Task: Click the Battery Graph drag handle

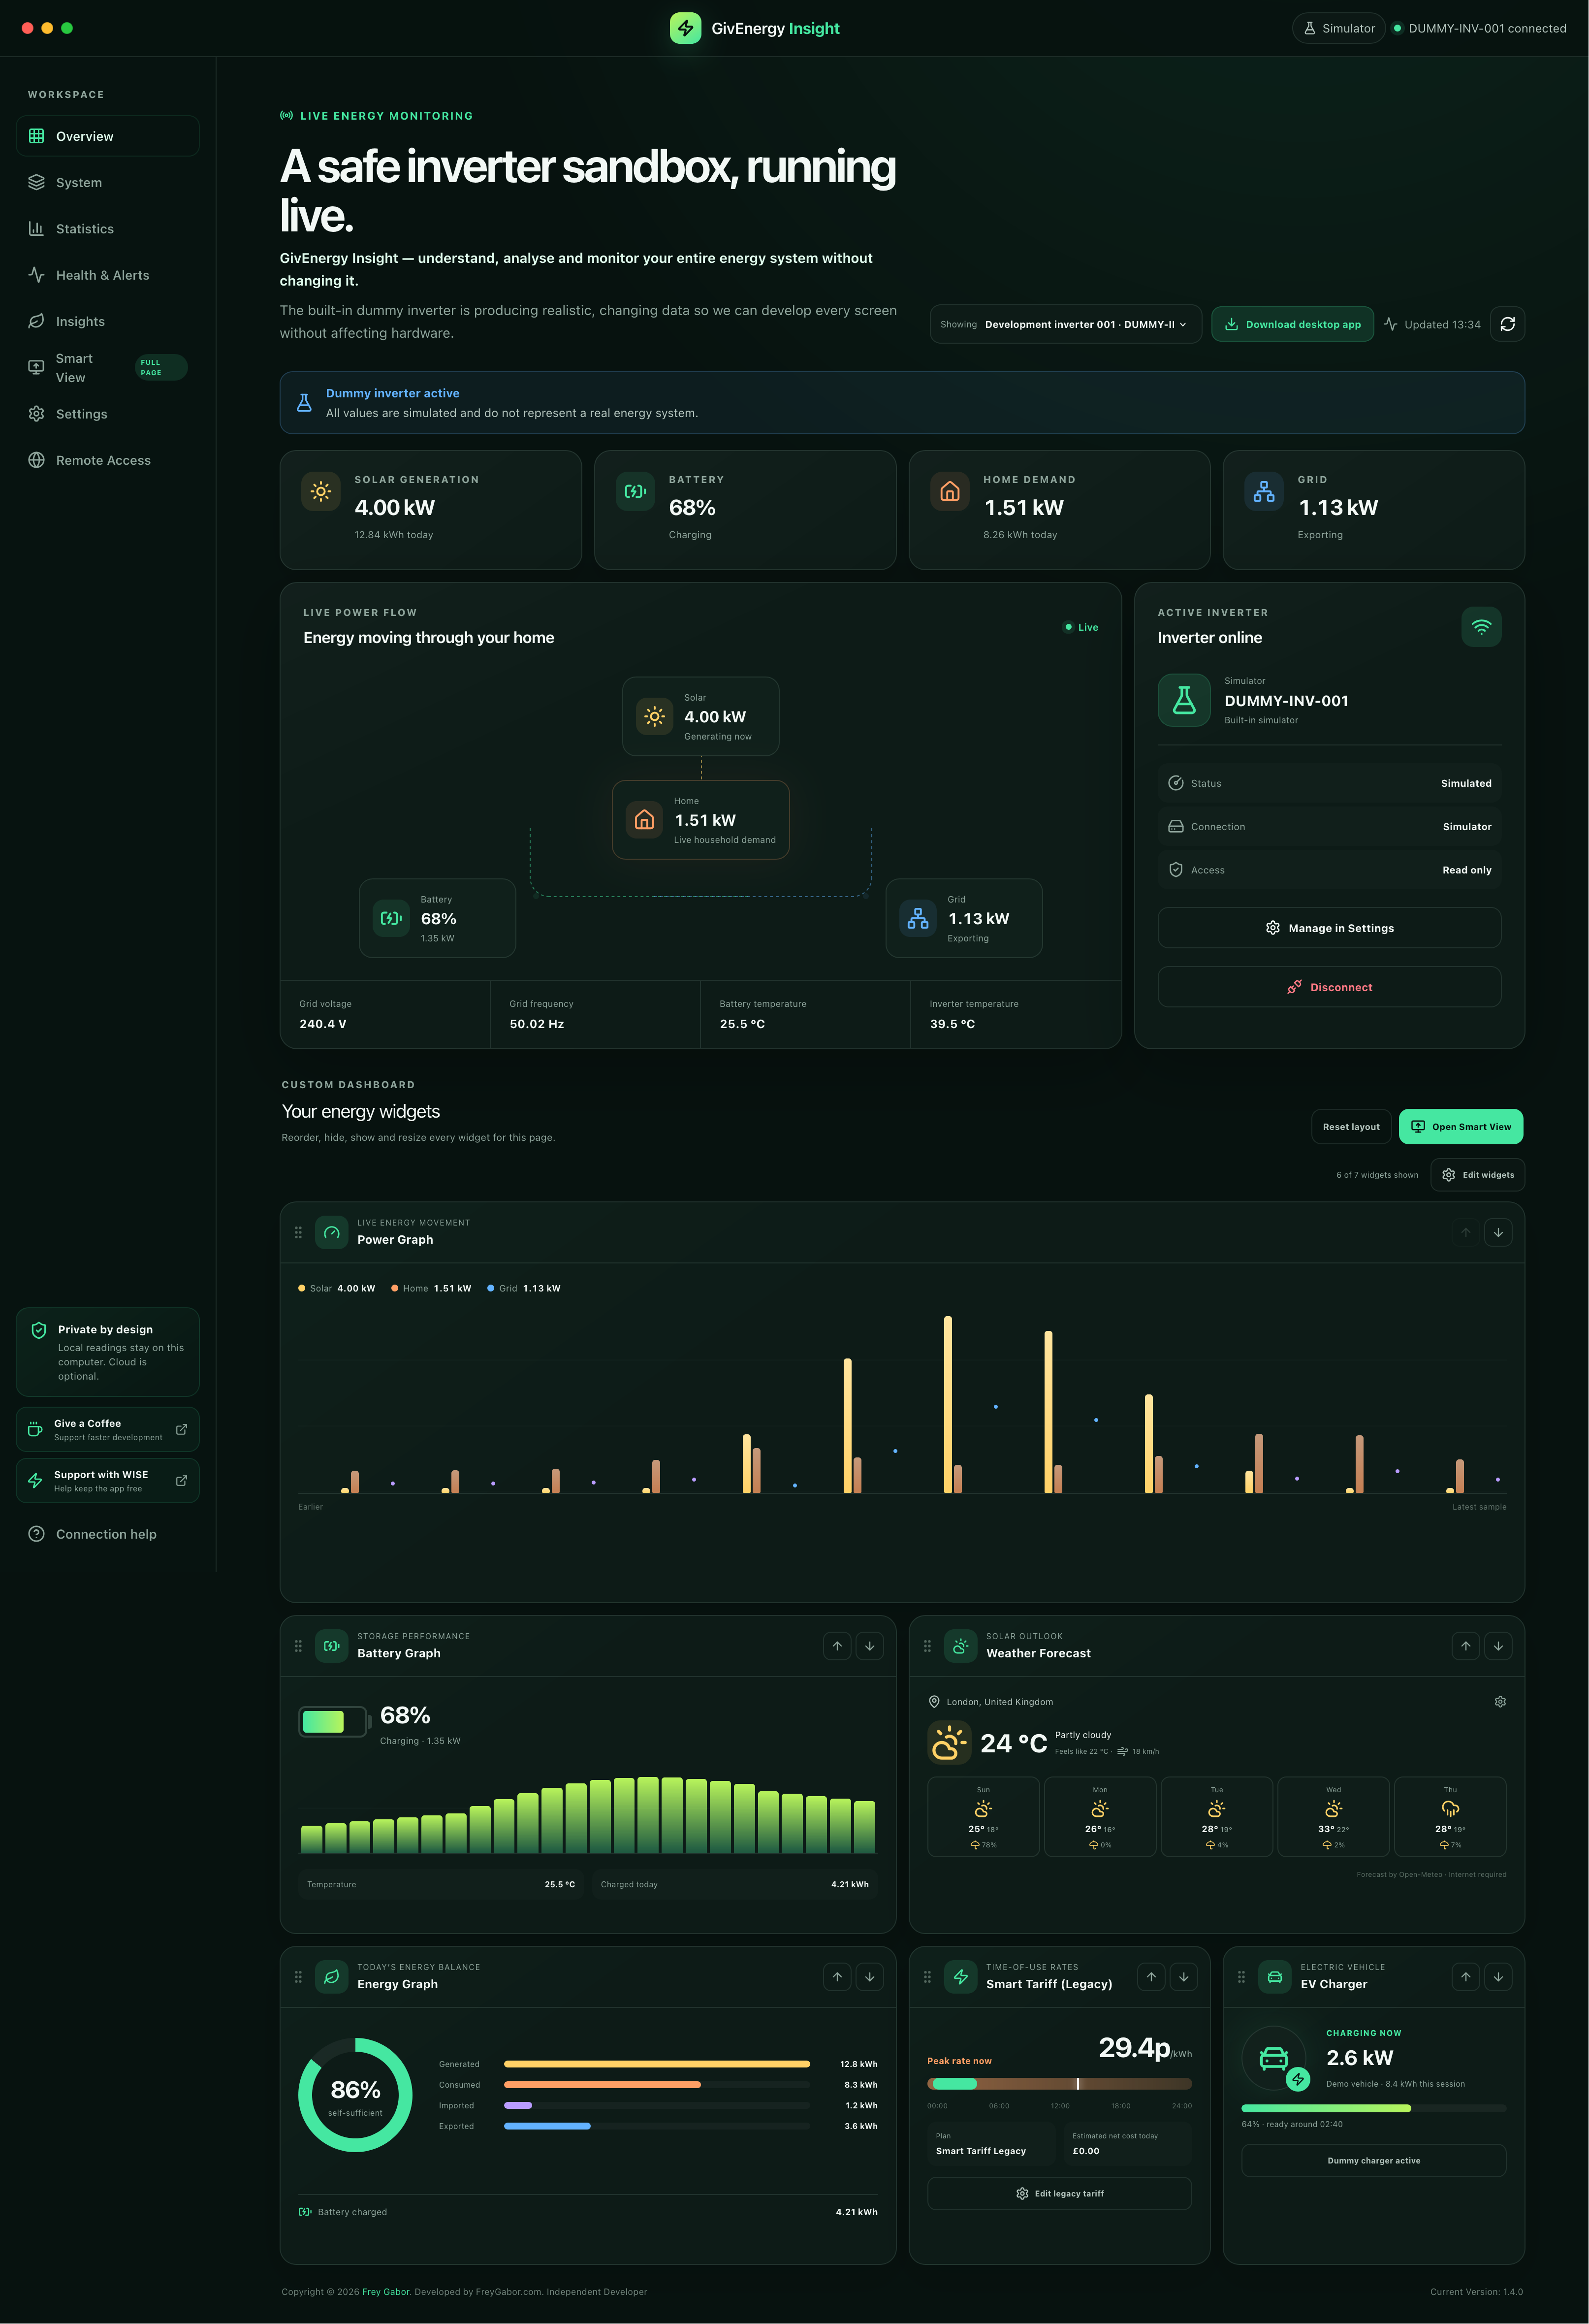Action: pyautogui.click(x=298, y=1646)
